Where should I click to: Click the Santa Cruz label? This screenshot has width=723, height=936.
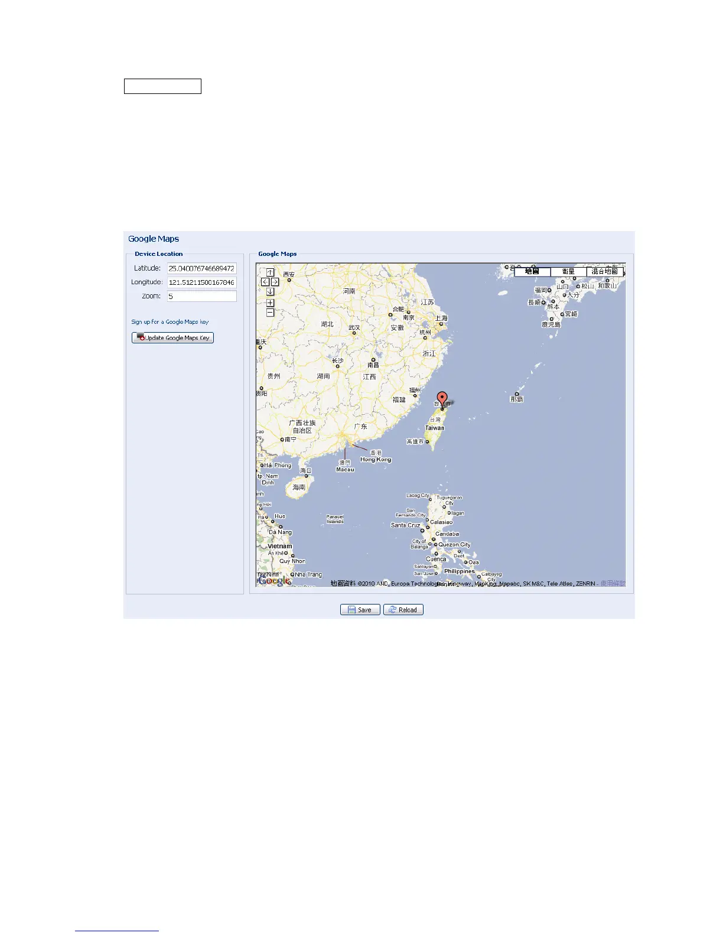click(406, 525)
